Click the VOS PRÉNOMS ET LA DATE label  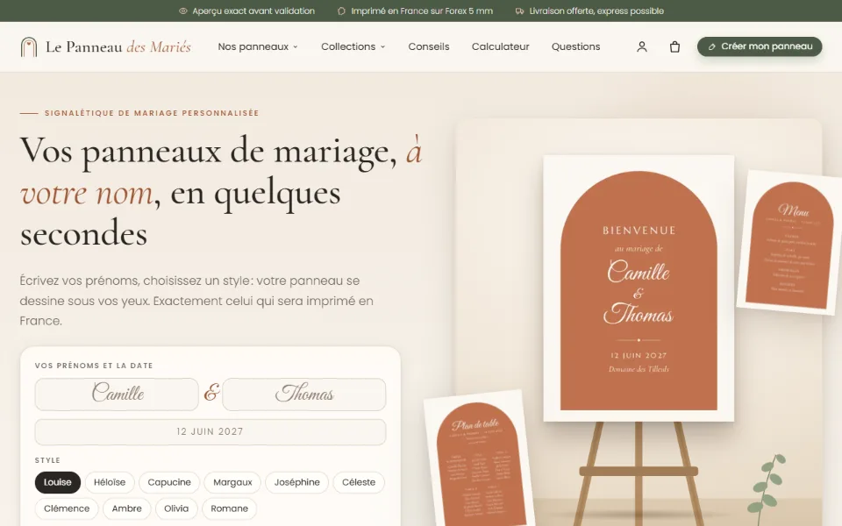[94, 366]
